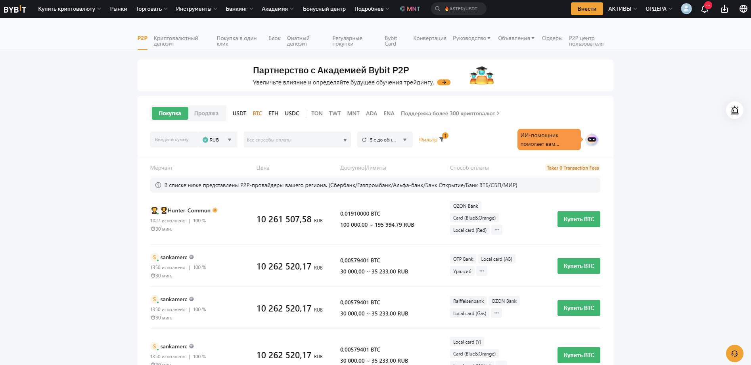Open the AI-assistant robot icon
The width and height of the screenshot is (751, 365).
592,140
